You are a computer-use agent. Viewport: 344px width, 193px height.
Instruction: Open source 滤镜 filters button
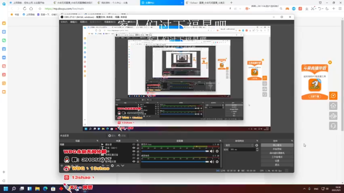point(122,136)
